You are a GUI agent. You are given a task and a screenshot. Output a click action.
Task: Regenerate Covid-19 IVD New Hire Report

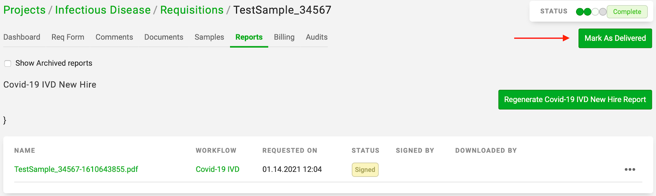575,100
